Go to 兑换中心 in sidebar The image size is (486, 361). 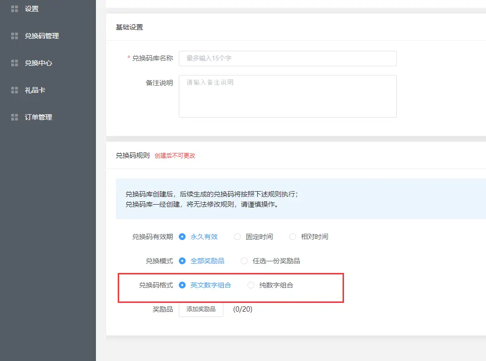pos(38,63)
